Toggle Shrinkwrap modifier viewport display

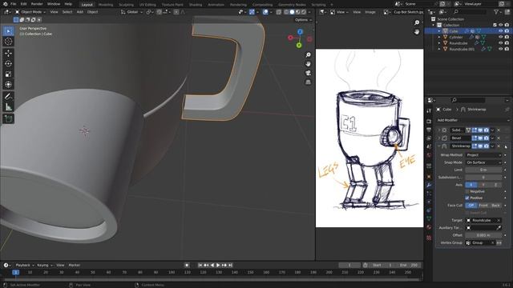pos(480,146)
